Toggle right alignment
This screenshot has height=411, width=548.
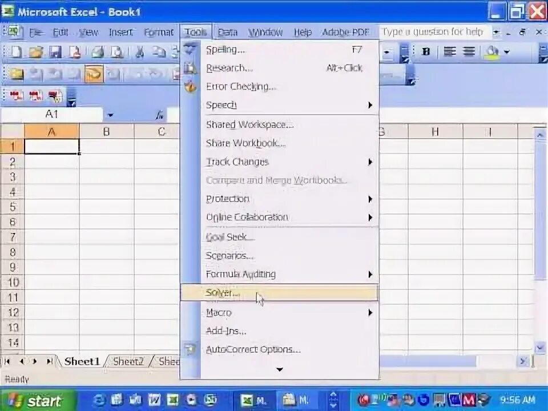(468, 53)
